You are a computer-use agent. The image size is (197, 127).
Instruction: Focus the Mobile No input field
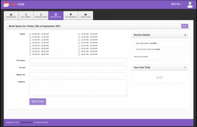coord(78,75)
